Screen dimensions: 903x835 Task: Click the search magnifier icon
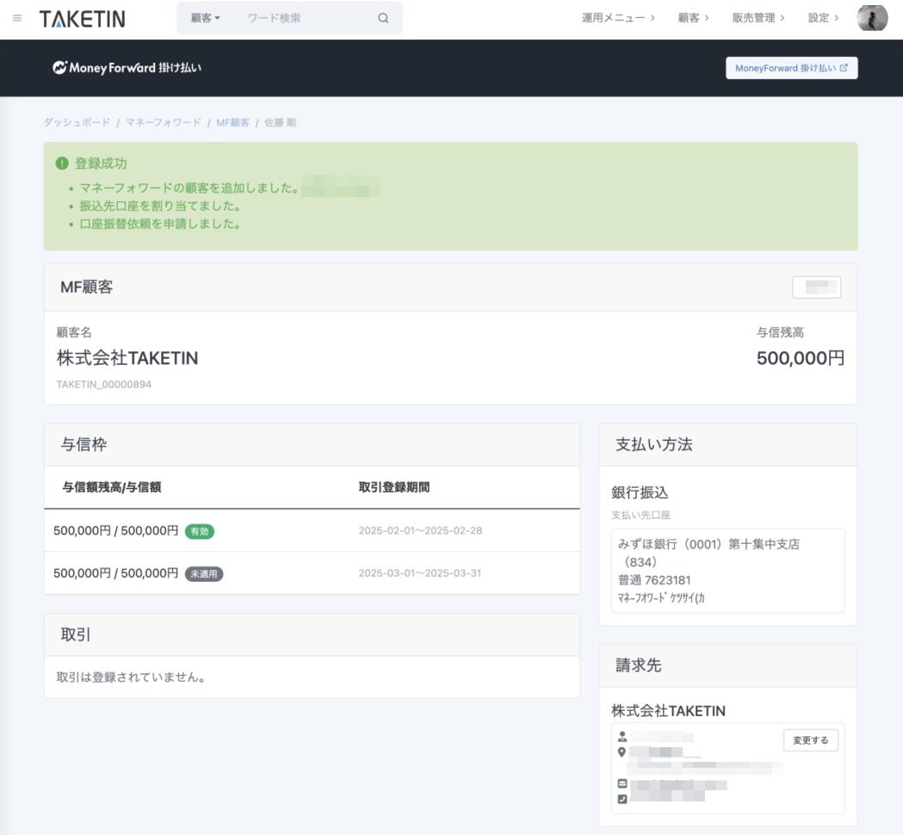(383, 18)
